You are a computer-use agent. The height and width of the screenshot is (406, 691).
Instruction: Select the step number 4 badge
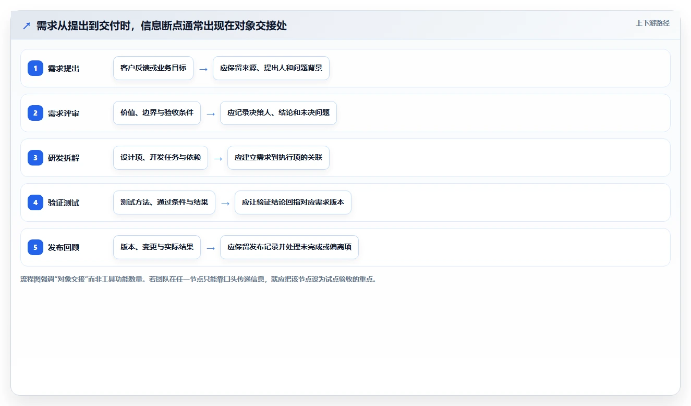[x=35, y=202]
